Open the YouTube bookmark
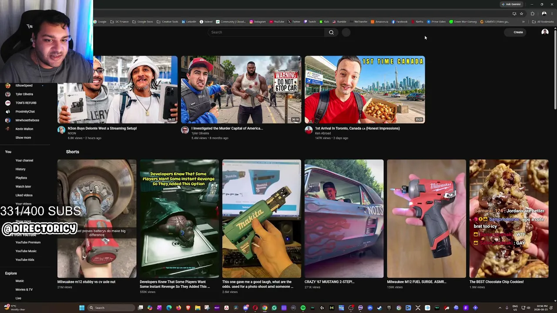Image resolution: width=557 pixels, height=313 pixels. pos(277,22)
